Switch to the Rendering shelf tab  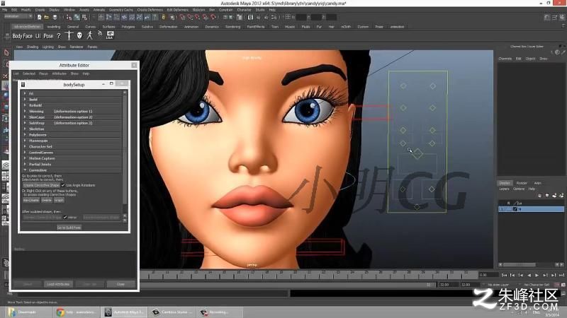point(232,27)
